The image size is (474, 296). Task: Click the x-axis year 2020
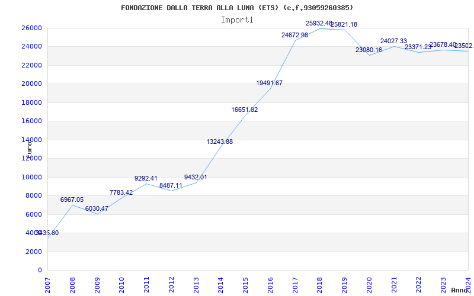[369, 285]
